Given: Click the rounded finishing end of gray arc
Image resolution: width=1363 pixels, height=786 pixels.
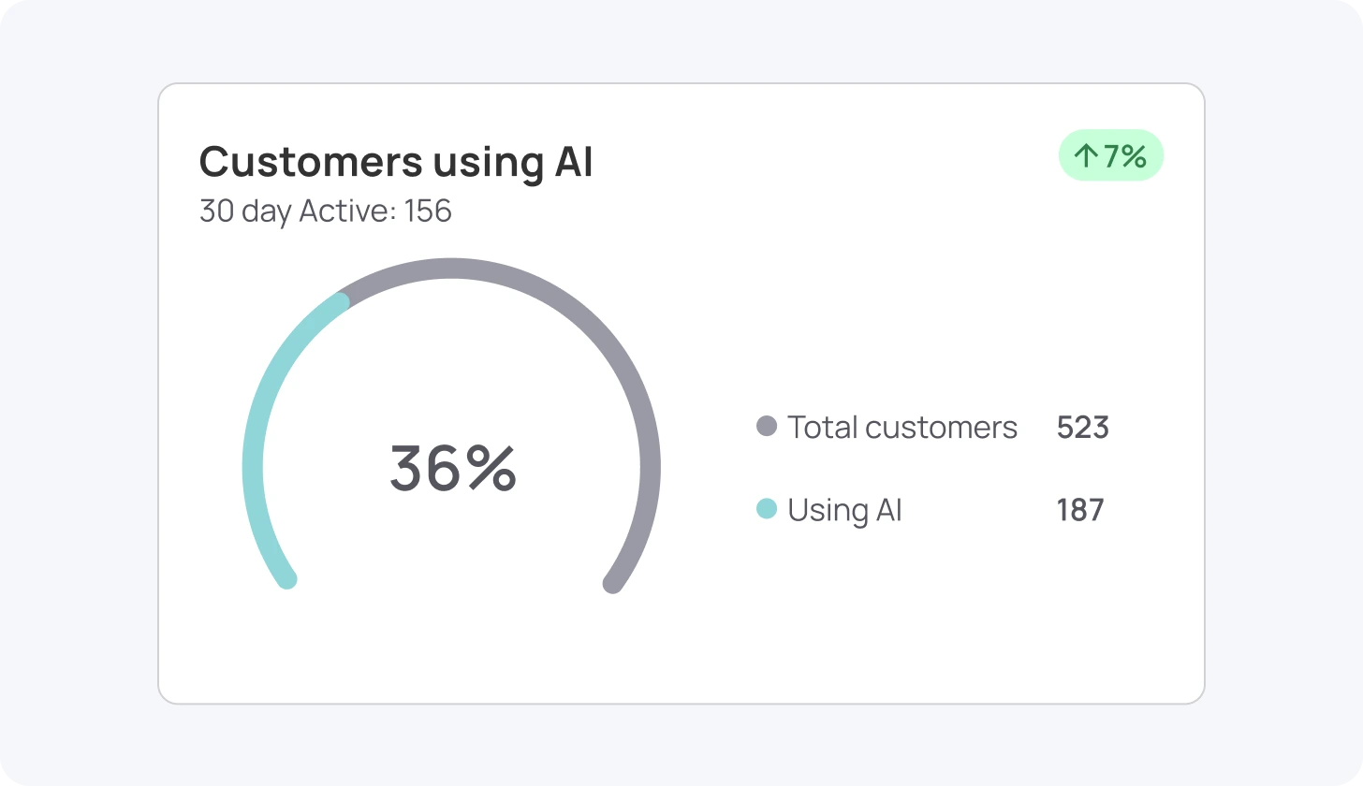Looking at the screenshot, I should tap(613, 584).
